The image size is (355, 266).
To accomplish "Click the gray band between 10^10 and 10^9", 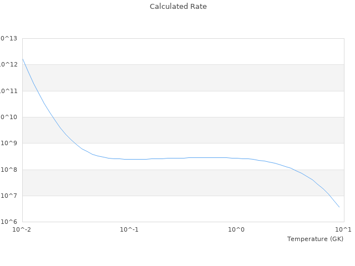I will coord(183,130).
